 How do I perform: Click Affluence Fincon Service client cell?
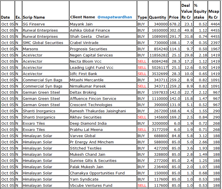click(x=103, y=99)
